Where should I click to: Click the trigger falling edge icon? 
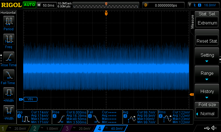(x=195, y=5)
